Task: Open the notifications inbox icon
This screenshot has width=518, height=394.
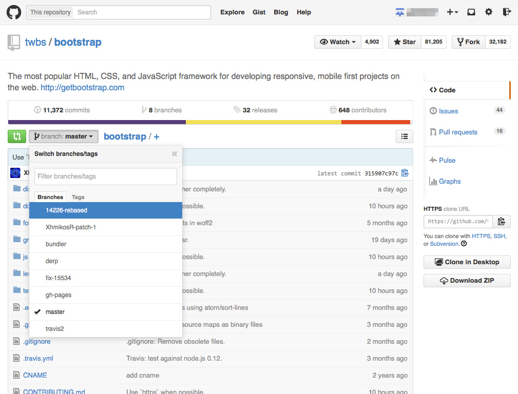Action: point(471,12)
